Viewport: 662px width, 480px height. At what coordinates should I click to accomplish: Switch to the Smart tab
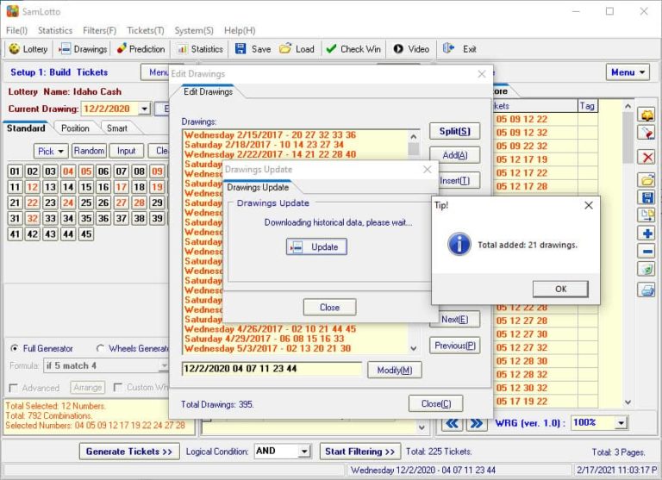click(117, 128)
